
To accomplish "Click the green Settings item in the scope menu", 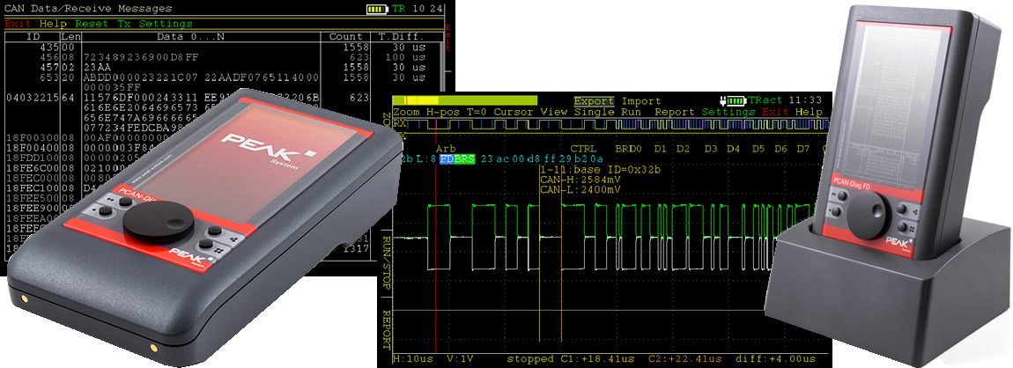I will pos(728,113).
